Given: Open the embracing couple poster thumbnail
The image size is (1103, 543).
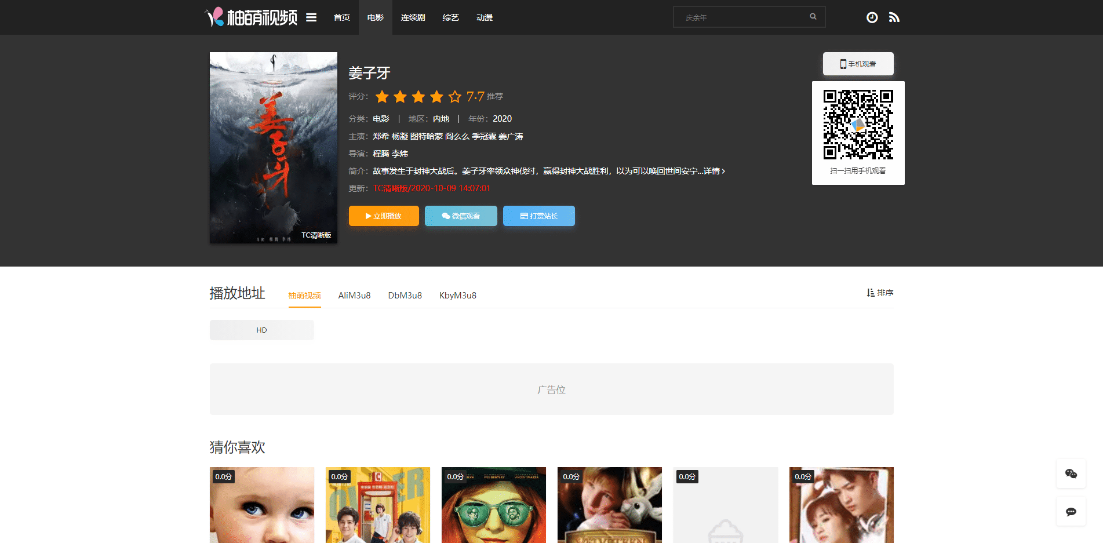Looking at the screenshot, I should [x=842, y=505].
